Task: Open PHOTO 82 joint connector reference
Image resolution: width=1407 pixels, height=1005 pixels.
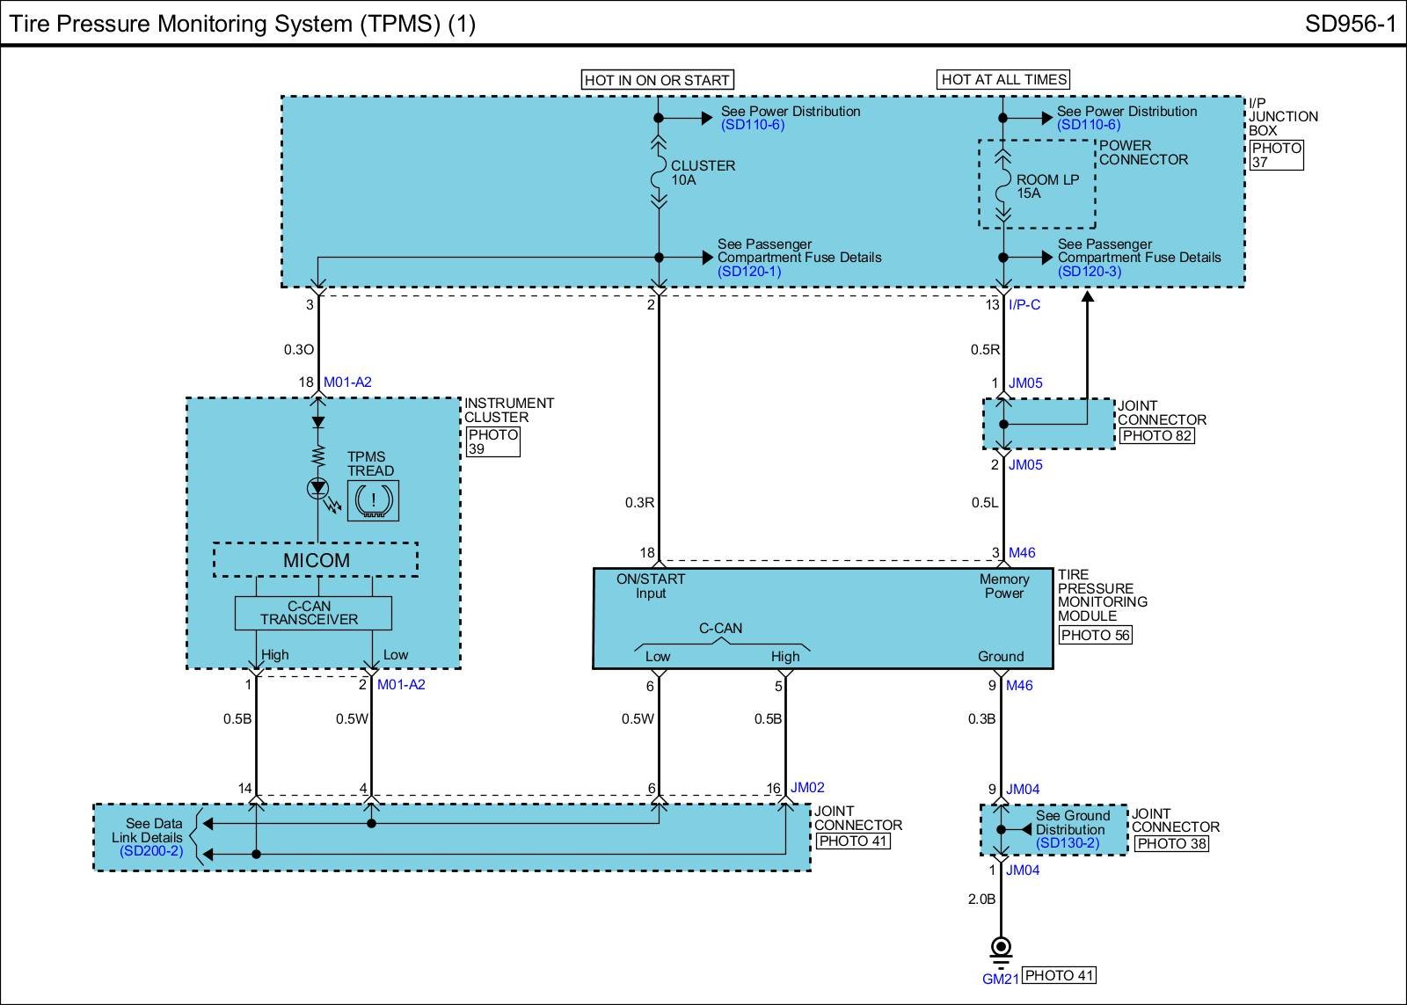Action: tap(1155, 435)
